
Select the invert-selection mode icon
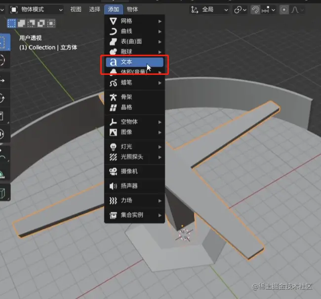tap(41, 23)
